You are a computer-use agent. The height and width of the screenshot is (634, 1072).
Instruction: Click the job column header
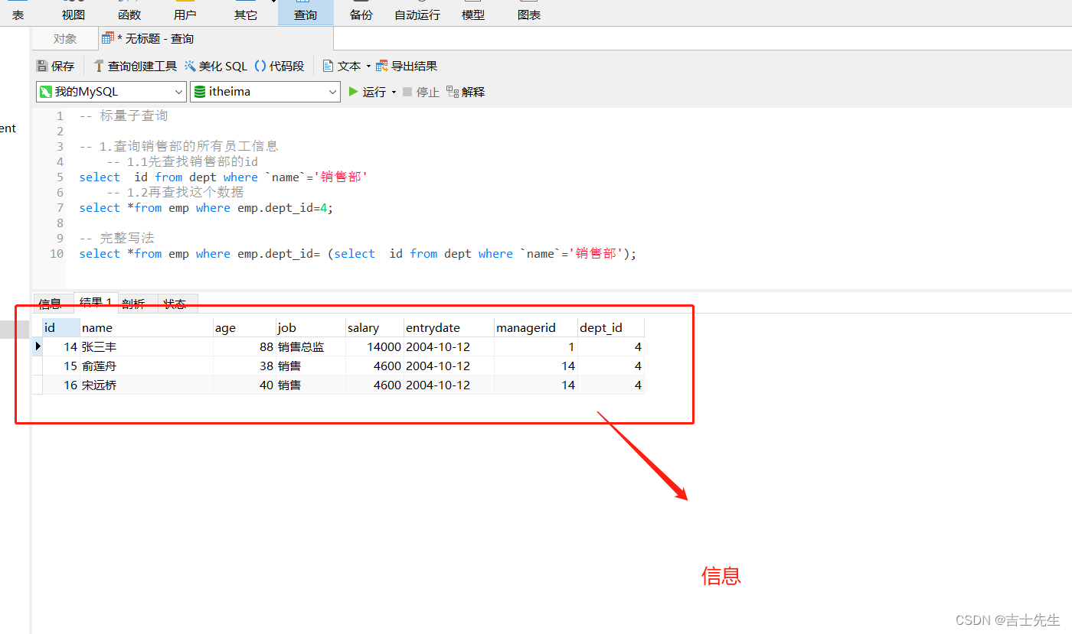click(x=310, y=327)
